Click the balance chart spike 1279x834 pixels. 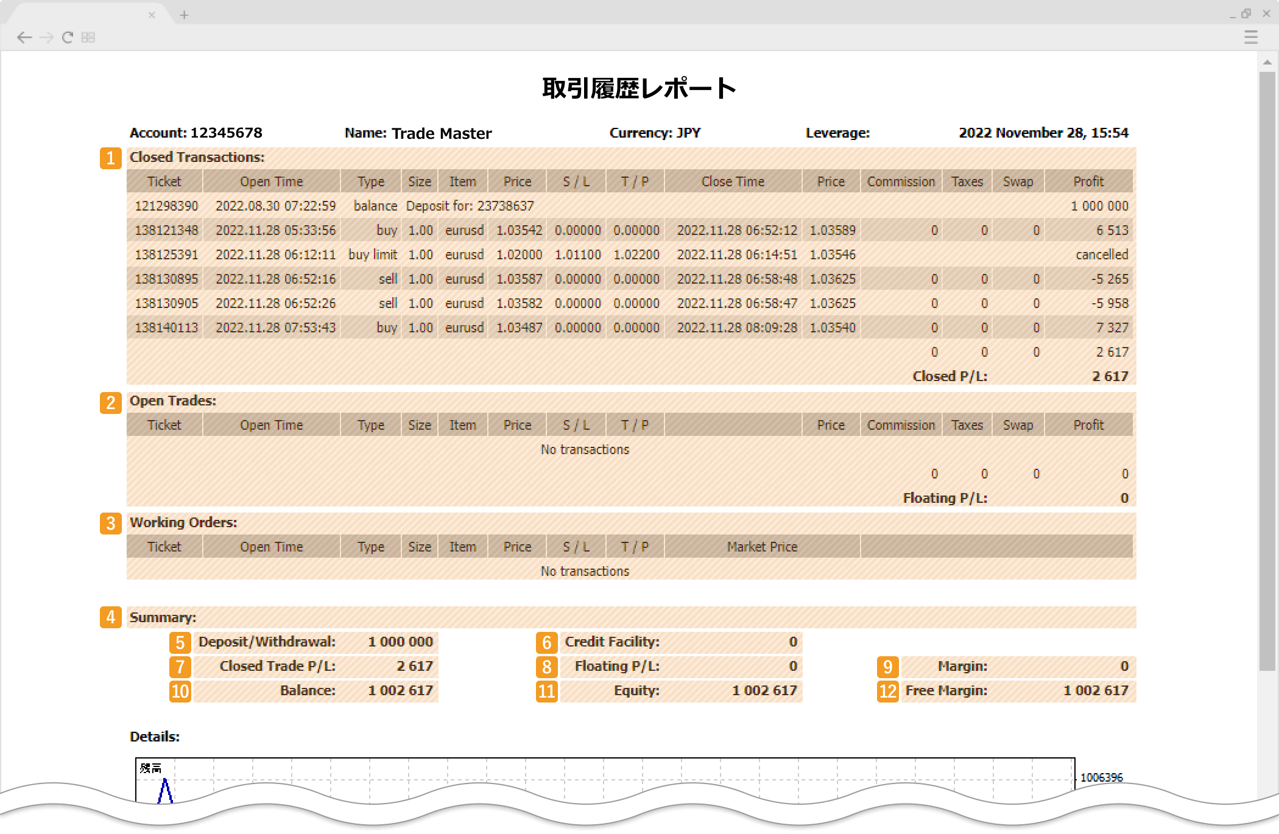(x=165, y=791)
